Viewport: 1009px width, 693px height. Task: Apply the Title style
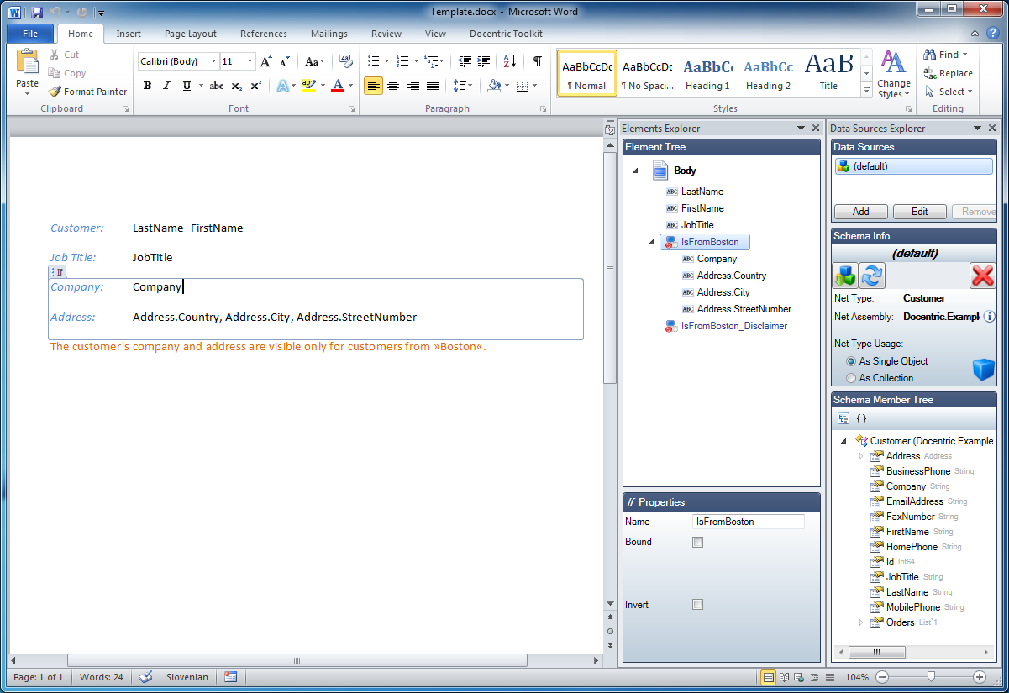coord(828,74)
